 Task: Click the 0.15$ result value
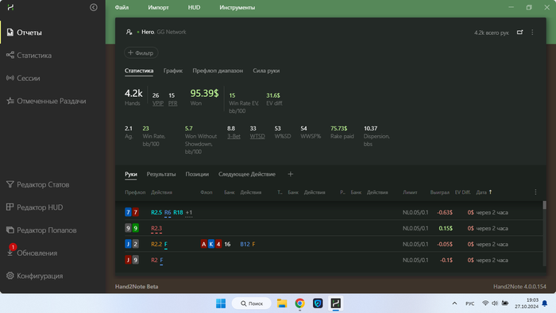click(x=446, y=228)
